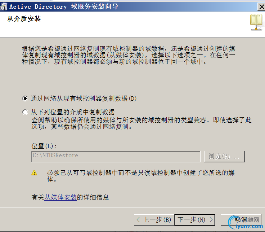Click the 浏览(R)... browse button
The height and width of the screenshot is (232, 265).
224,157
